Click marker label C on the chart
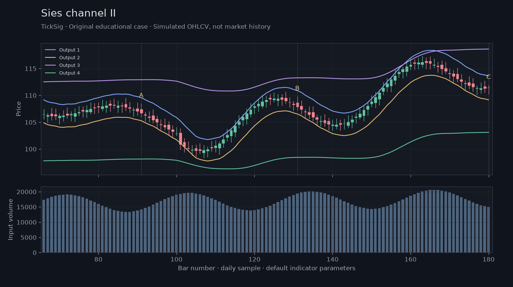 (x=488, y=77)
